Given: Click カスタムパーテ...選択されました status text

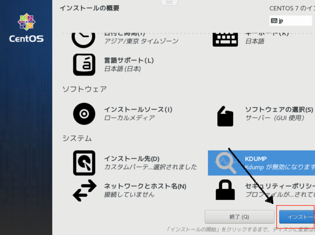Looking at the screenshot, I should [x=150, y=167].
